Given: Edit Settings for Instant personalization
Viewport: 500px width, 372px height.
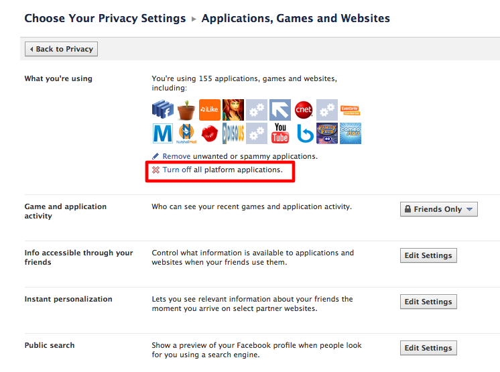Looking at the screenshot, I should 428,302.
